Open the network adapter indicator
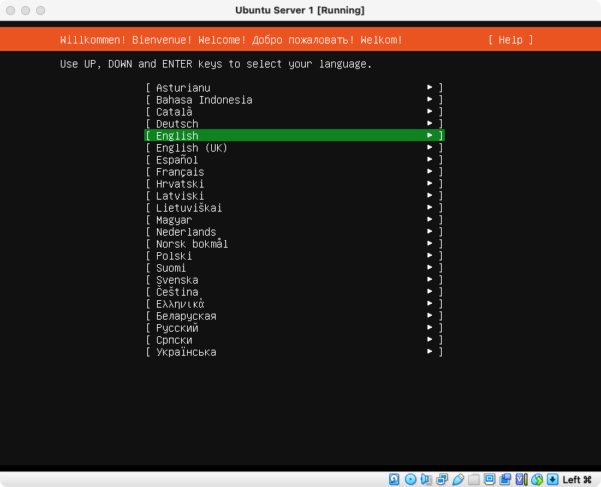 pos(442,479)
